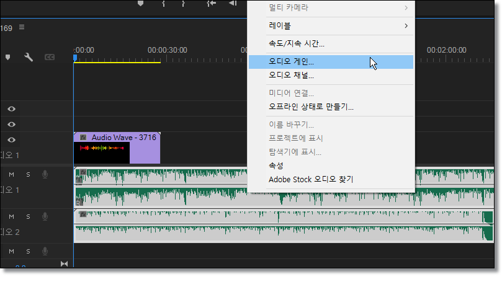Expand the 레이블 submenu

pos(331,26)
